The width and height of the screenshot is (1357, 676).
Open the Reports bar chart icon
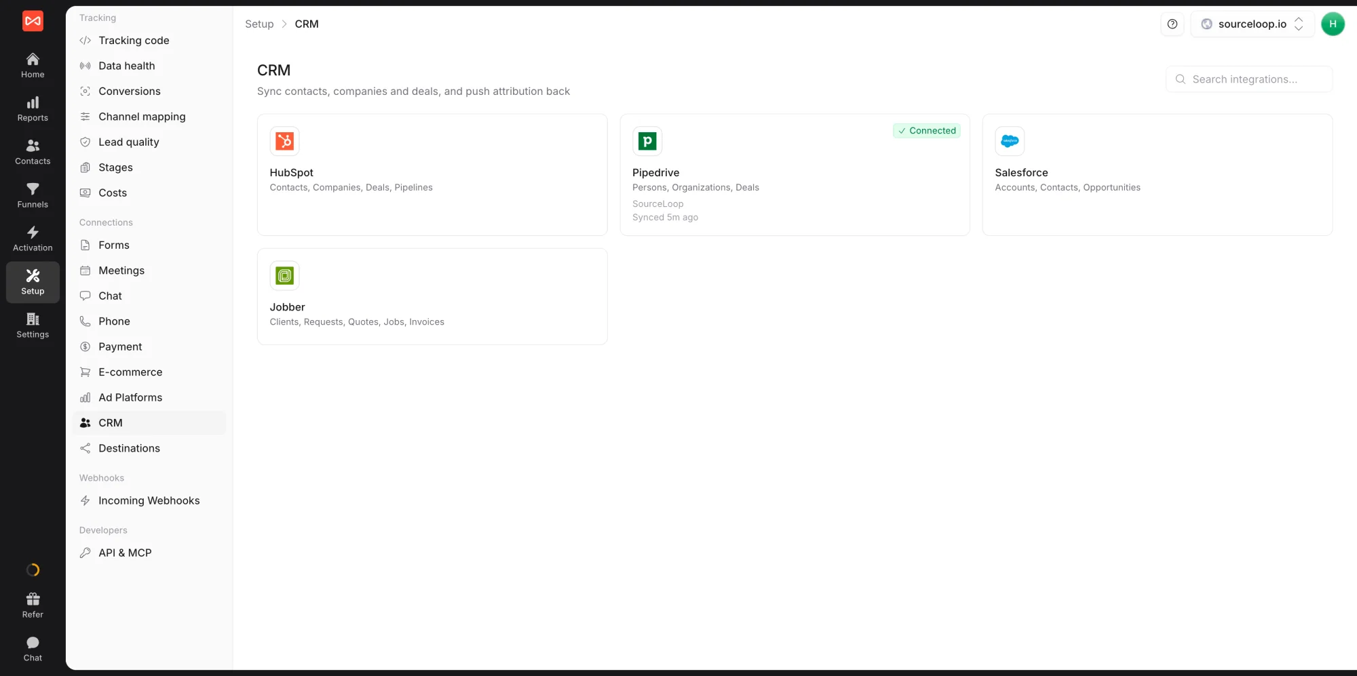pyautogui.click(x=33, y=103)
